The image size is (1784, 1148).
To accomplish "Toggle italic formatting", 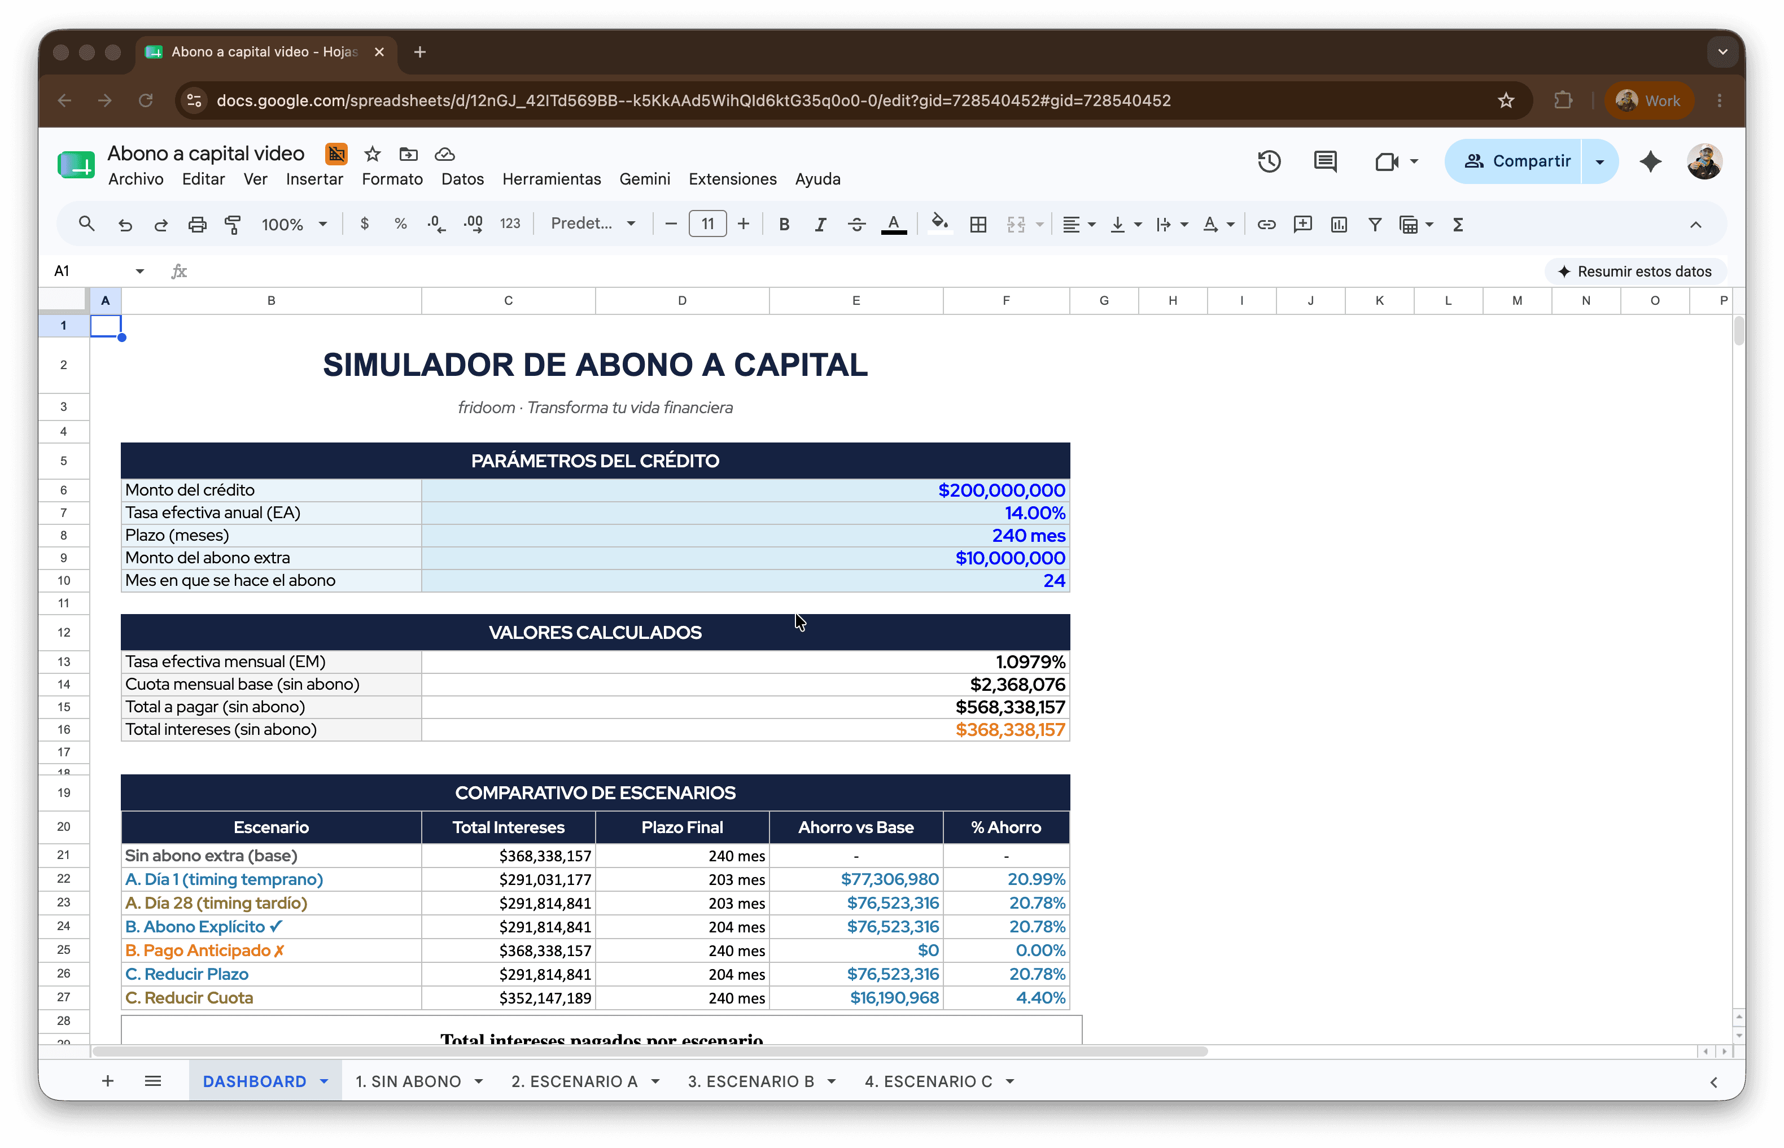I will pyautogui.click(x=820, y=225).
